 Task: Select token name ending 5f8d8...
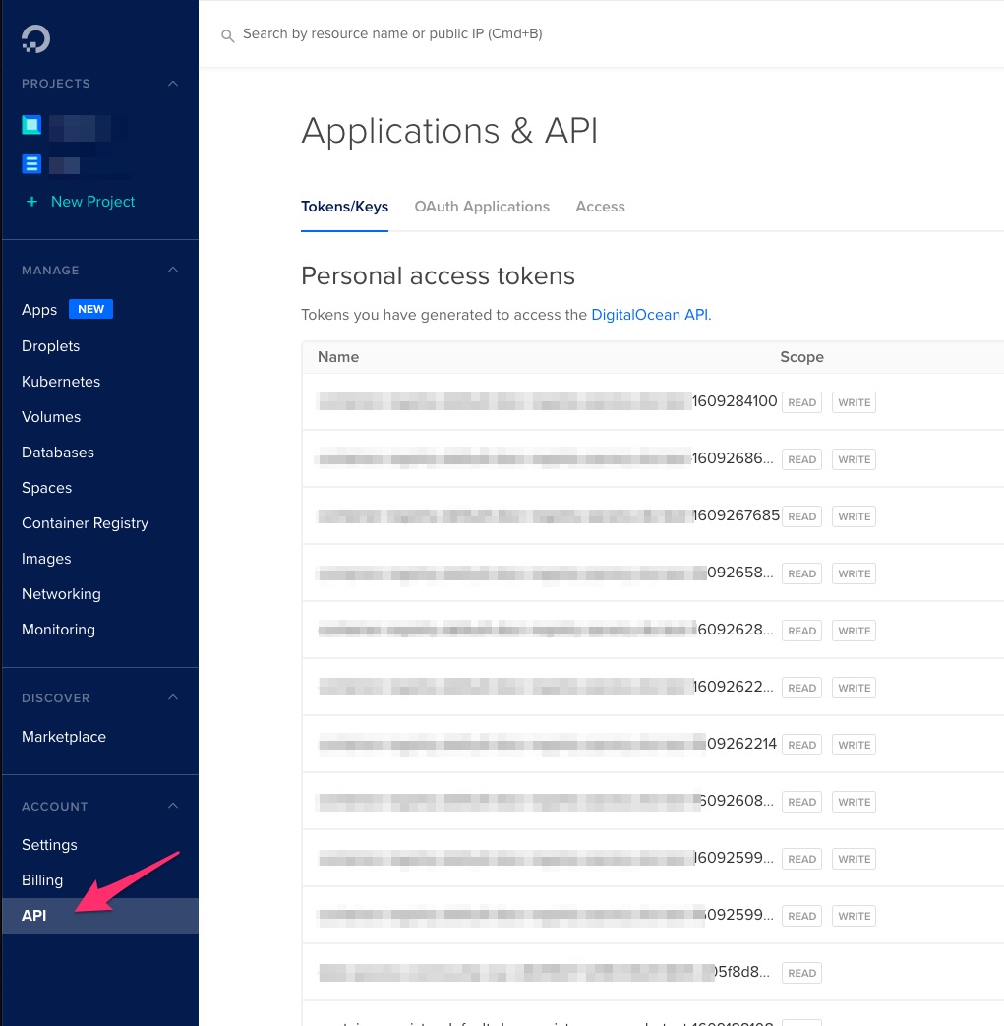point(544,972)
